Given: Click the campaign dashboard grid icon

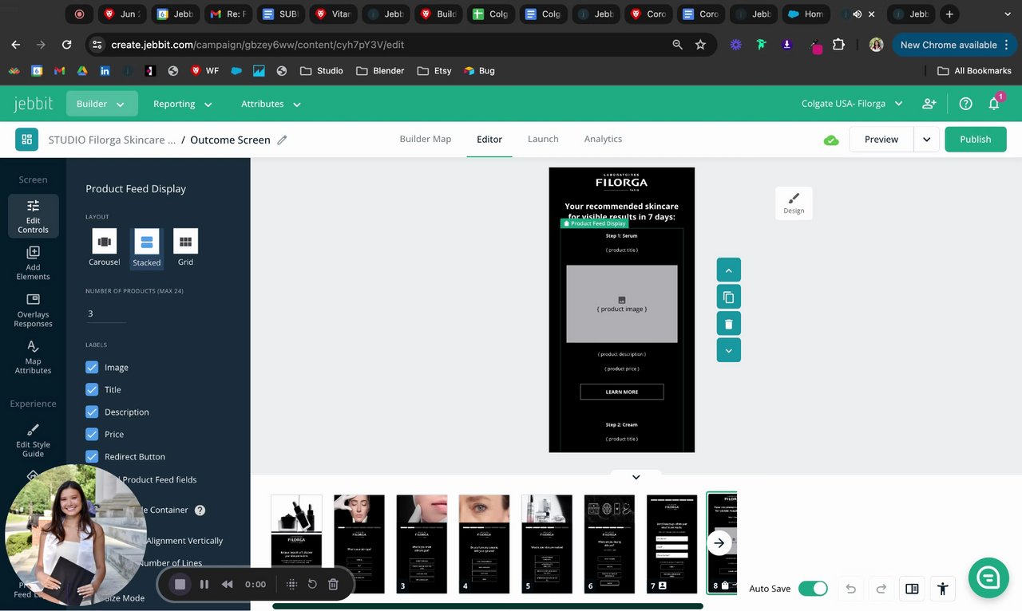Looking at the screenshot, I should (x=27, y=140).
